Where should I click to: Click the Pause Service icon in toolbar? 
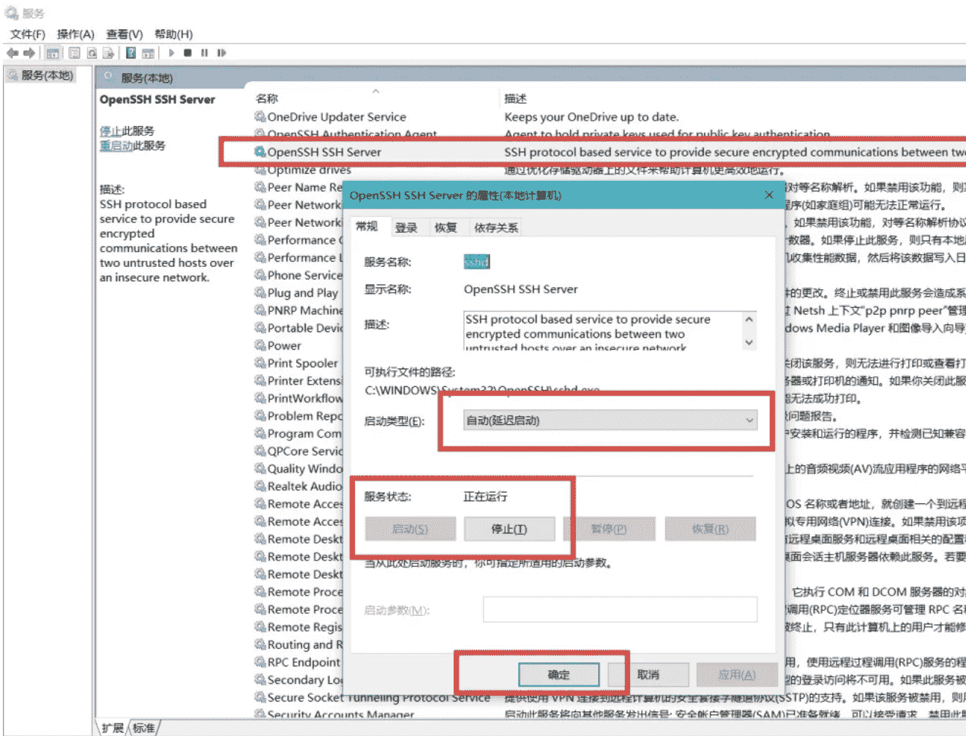[204, 53]
